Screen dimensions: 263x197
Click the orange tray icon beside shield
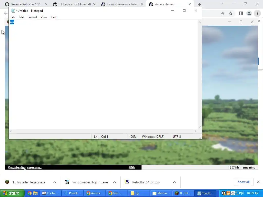(x=228, y=193)
